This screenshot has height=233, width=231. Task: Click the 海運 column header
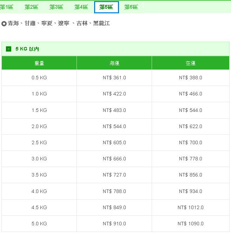(114, 63)
